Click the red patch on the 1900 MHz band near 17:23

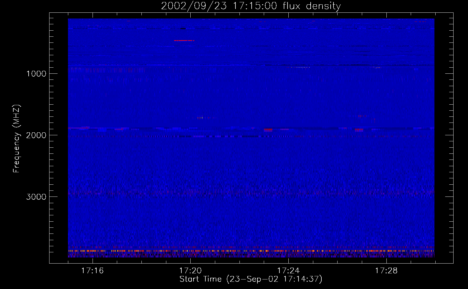coord(268,130)
